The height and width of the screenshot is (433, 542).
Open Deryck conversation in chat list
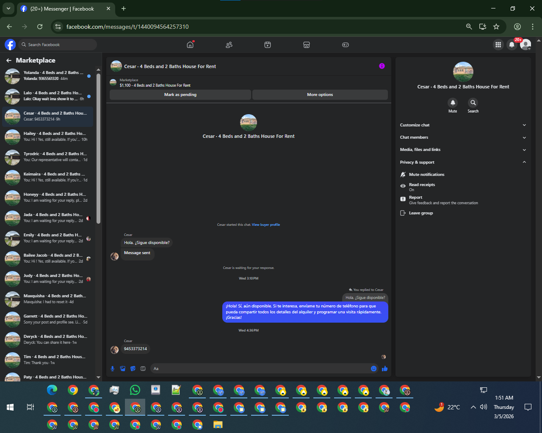click(x=48, y=340)
